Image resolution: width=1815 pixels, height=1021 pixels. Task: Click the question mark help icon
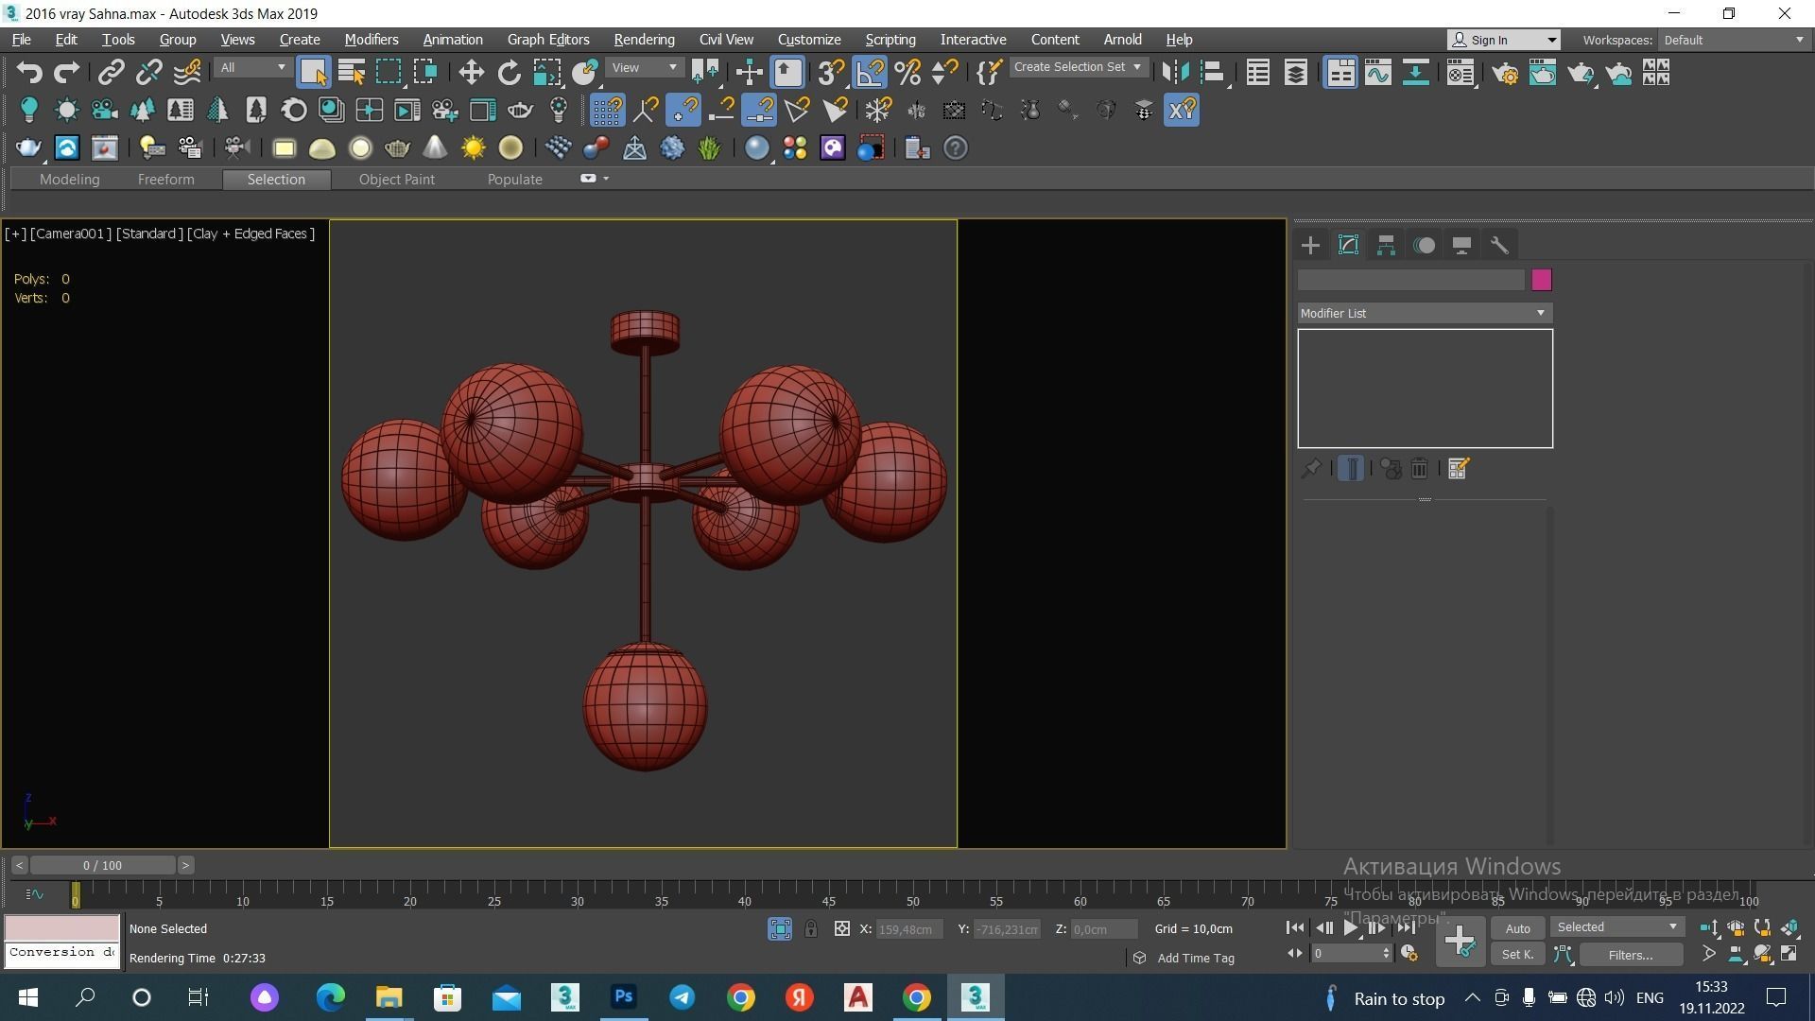pos(956,148)
